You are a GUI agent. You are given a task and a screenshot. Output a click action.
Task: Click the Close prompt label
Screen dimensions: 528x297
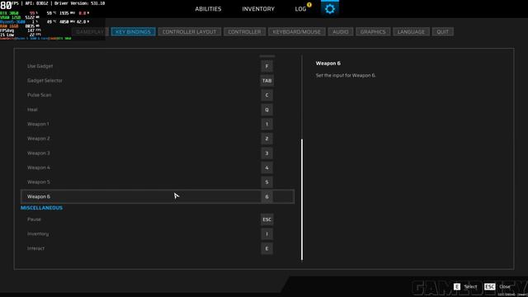point(504,287)
